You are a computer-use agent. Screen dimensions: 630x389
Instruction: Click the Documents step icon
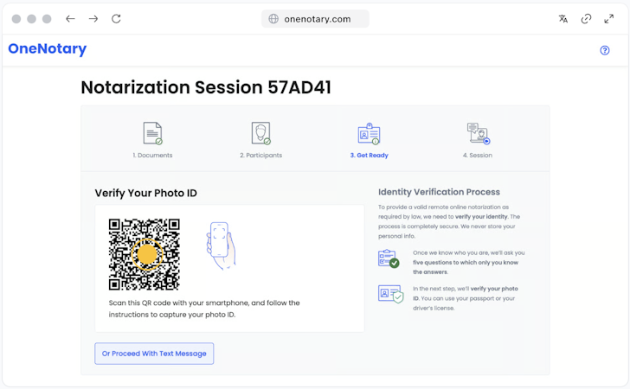152,134
